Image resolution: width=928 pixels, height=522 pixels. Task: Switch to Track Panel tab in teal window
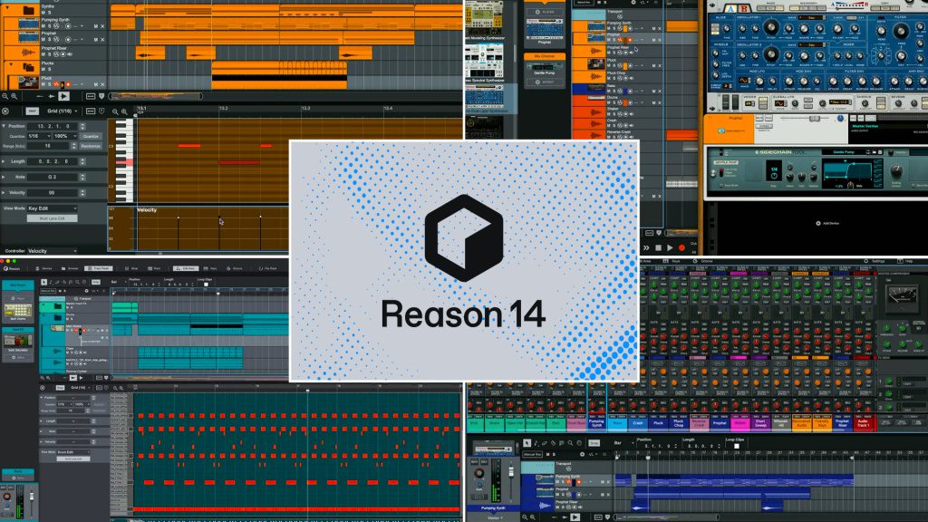(98, 268)
